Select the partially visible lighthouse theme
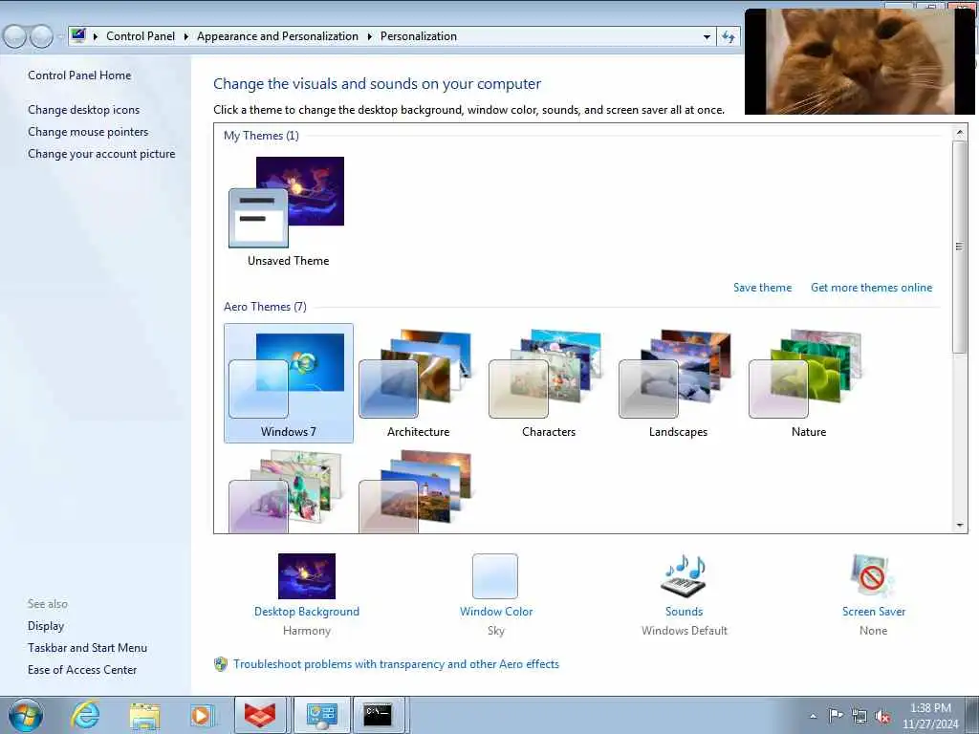The width and height of the screenshot is (979, 734). pos(416,492)
